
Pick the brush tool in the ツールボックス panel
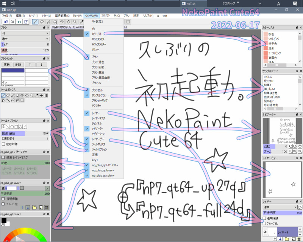click(x=3, y=95)
